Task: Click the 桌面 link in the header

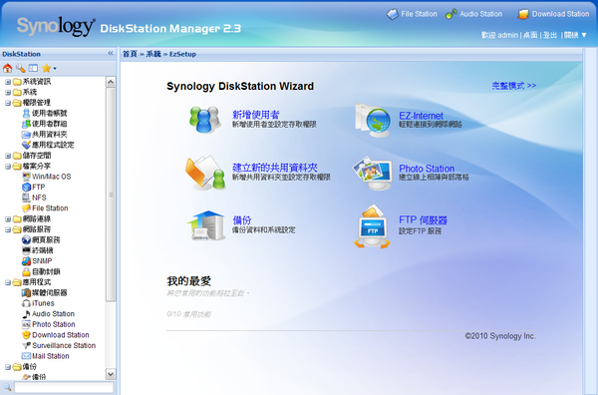Action: tap(530, 35)
